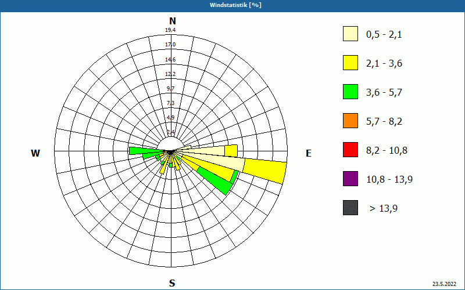Click the 17,0 ring value label
This screenshot has width=465, height=290.
170,45
